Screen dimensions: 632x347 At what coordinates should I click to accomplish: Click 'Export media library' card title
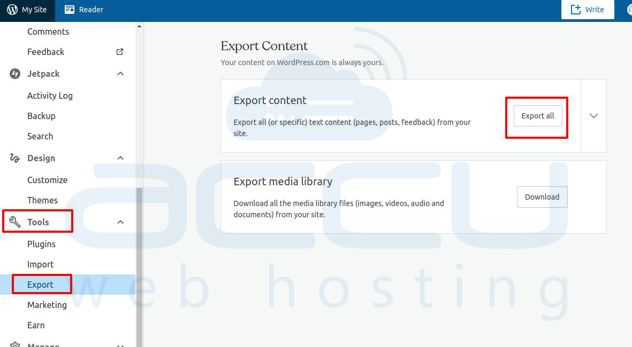click(283, 182)
